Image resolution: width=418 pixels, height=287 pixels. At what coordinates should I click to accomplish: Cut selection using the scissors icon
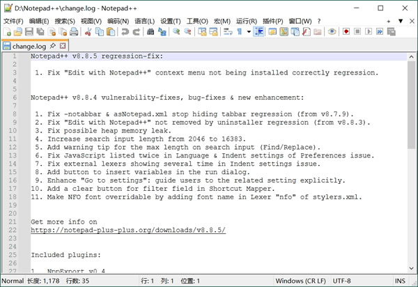pyautogui.click(x=88, y=32)
